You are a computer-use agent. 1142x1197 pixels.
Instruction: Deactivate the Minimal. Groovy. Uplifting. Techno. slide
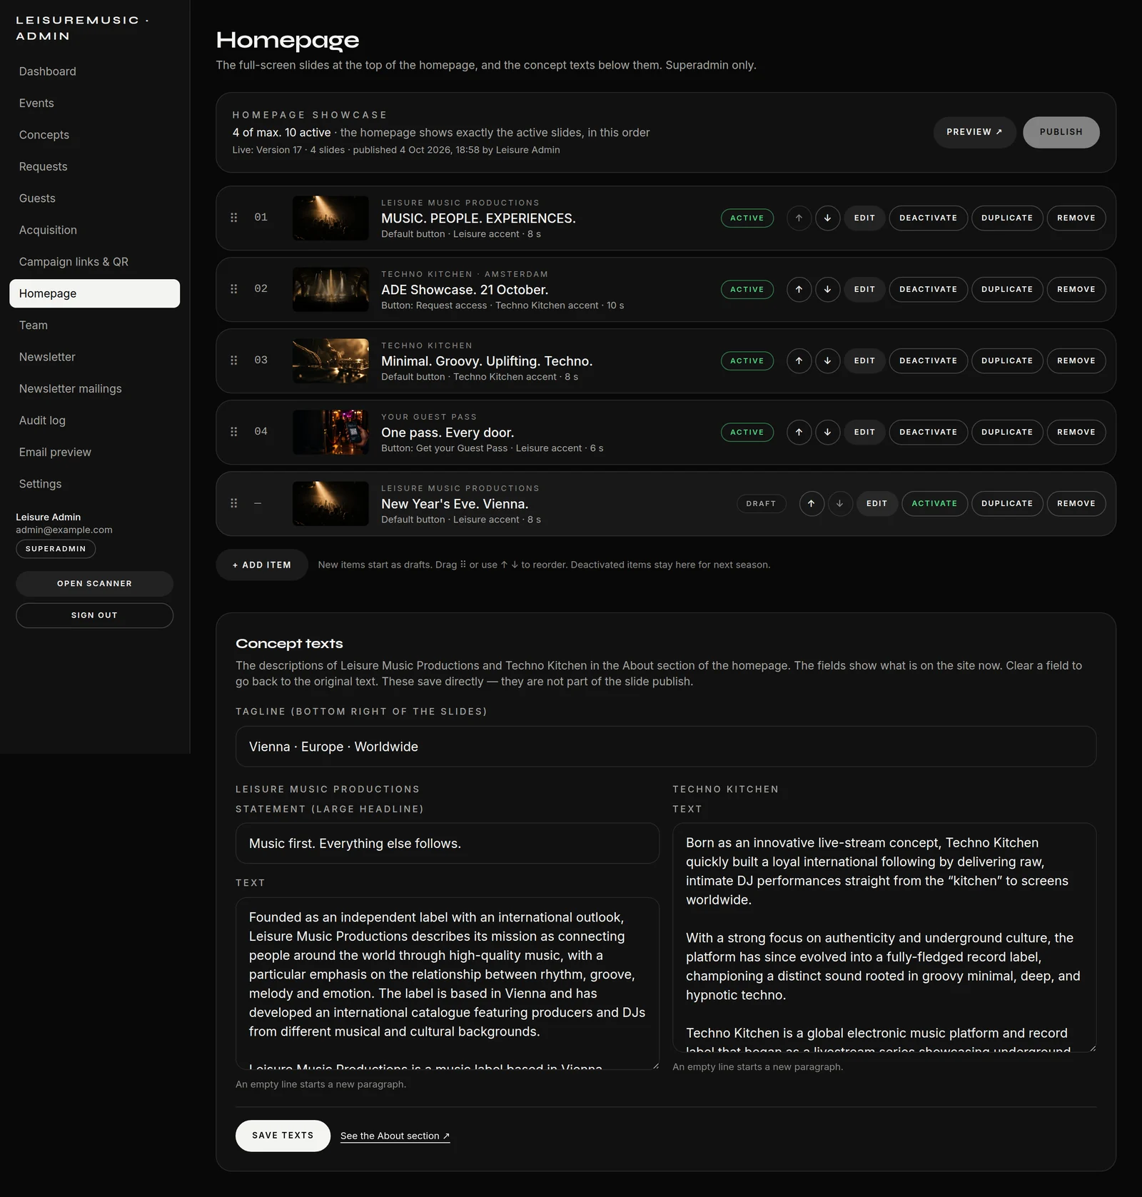coord(928,360)
